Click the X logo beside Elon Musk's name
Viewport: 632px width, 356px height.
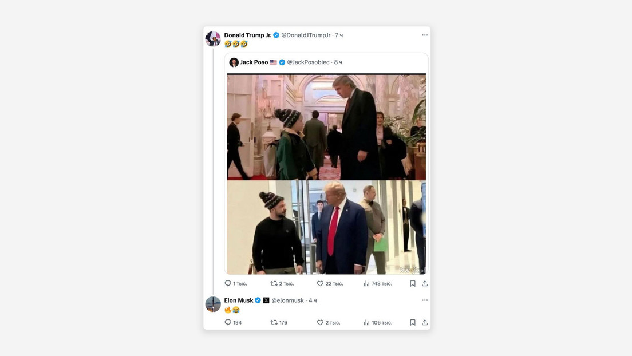tap(265, 300)
